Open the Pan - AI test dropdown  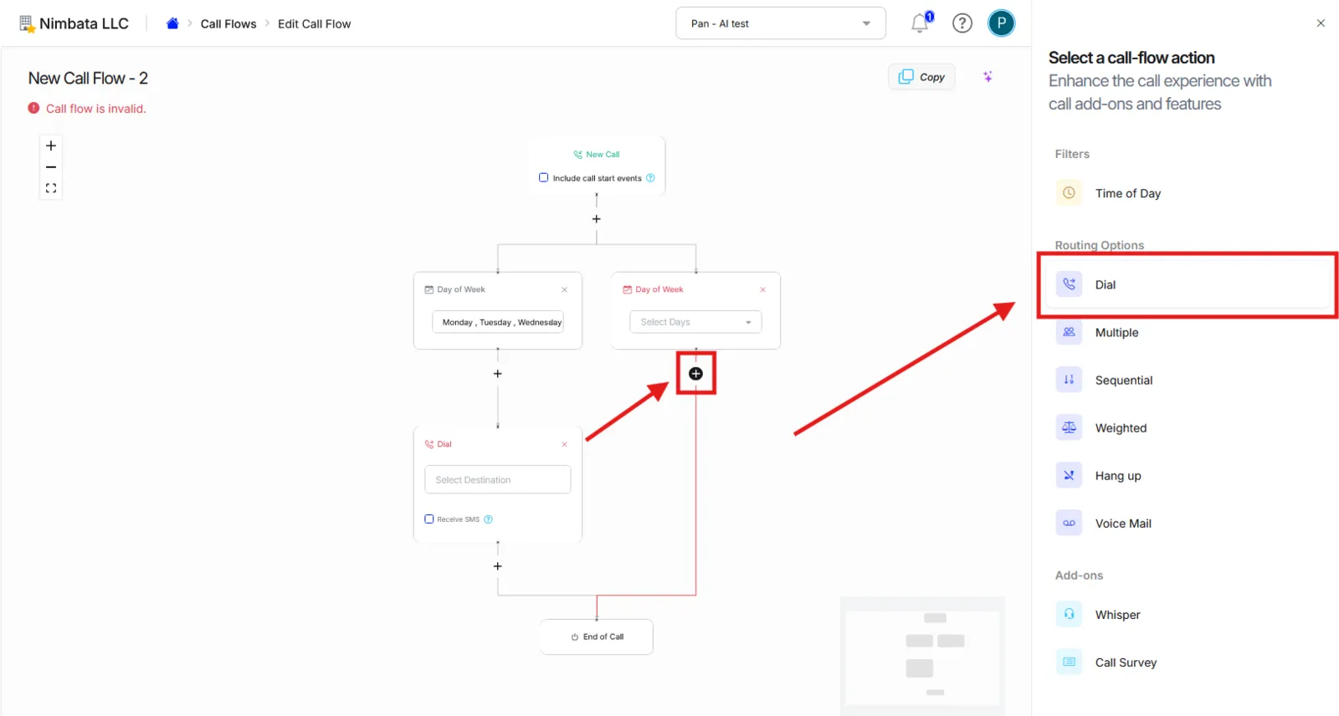coord(781,23)
